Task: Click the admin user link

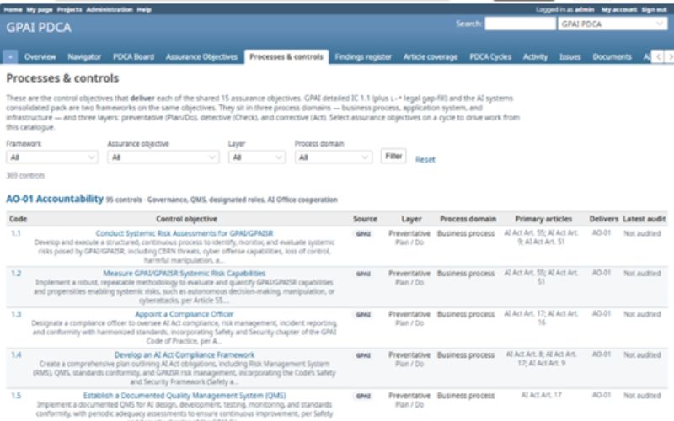Action: [x=584, y=9]
